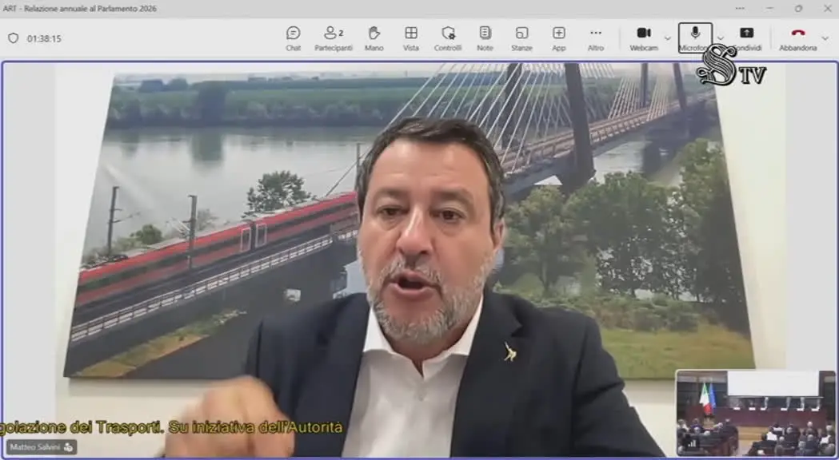Select the conference hall video thumbnail
Viewport: 839px width, 460px height.
pyautogui.click(x=755, y=413)
